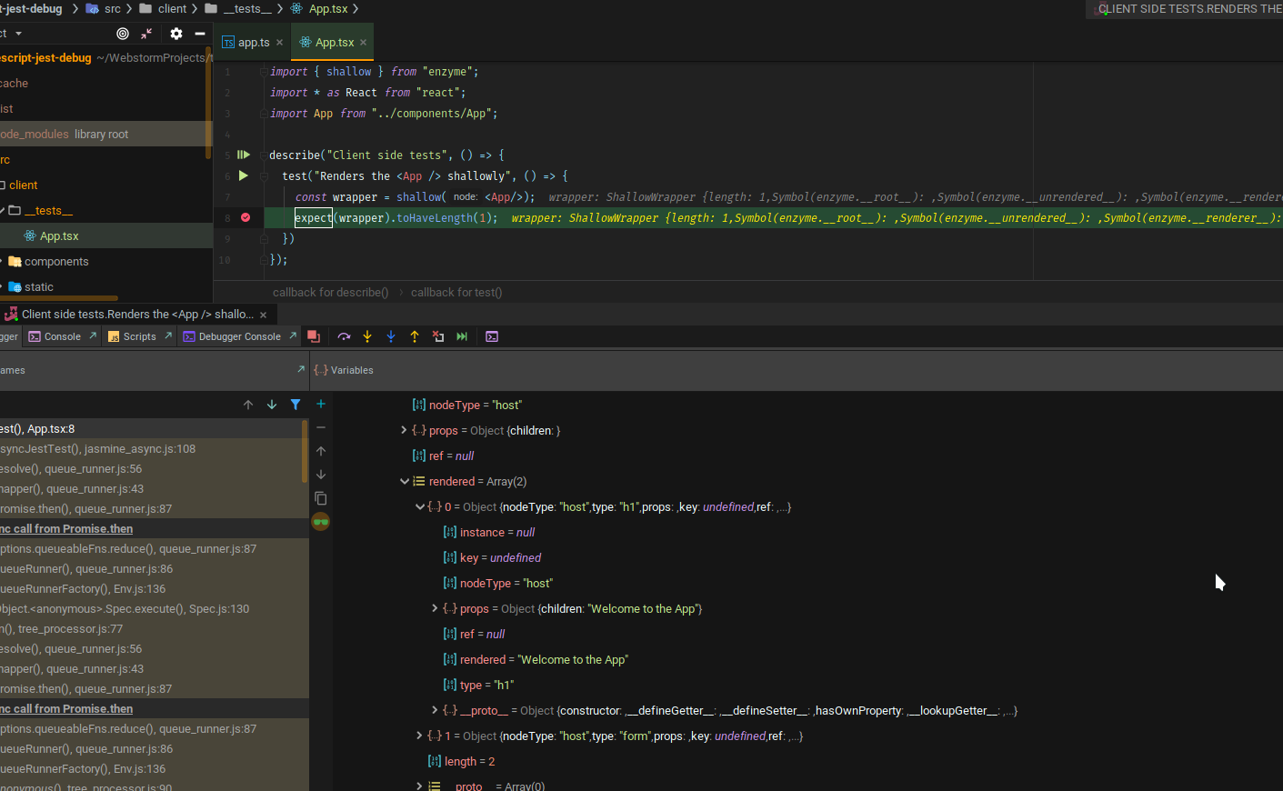Viewport: 1283px width, 791px height.
Task: Expand the props Object with children
Action: [x=404, y=430]
